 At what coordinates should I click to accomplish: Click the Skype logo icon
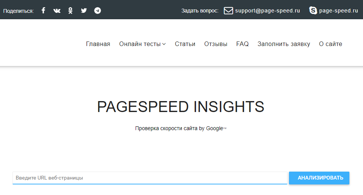313,11
